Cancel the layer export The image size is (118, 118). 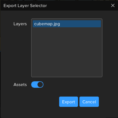click(89, 102)
